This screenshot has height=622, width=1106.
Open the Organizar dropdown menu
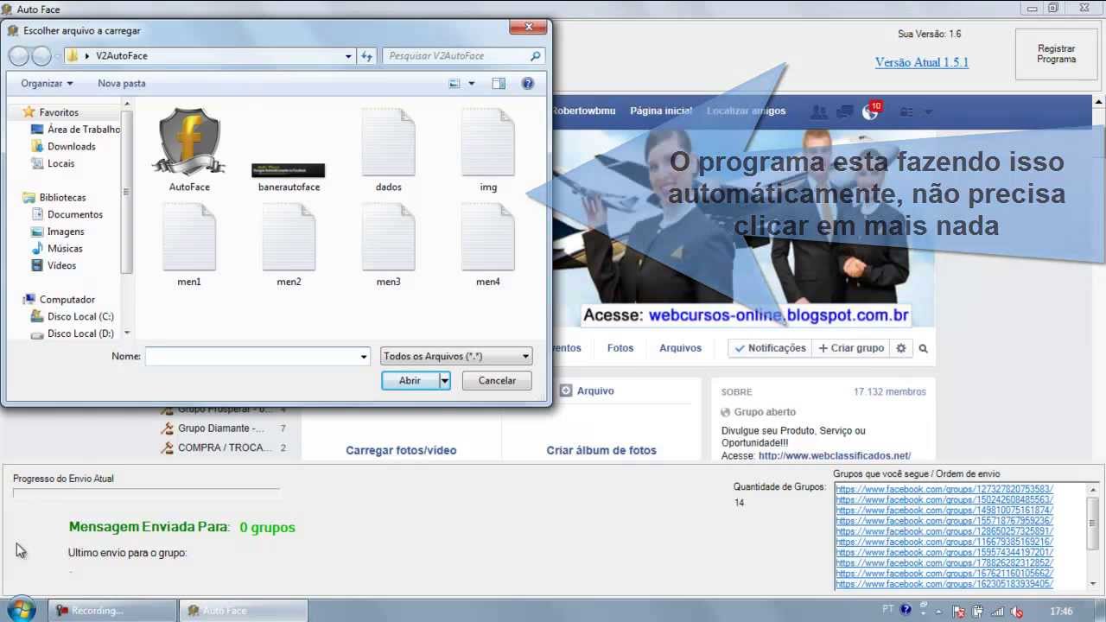click(x=47, y=84)
